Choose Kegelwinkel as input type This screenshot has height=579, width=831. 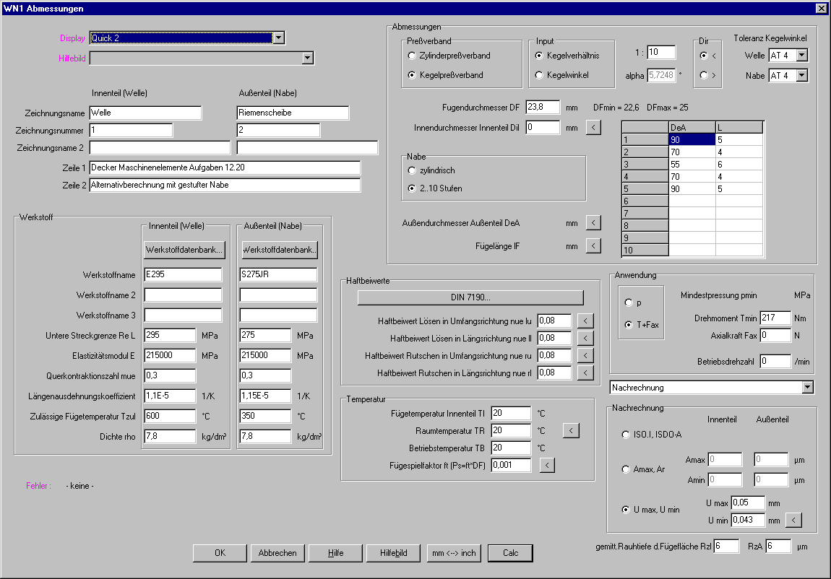pos(539,75)
